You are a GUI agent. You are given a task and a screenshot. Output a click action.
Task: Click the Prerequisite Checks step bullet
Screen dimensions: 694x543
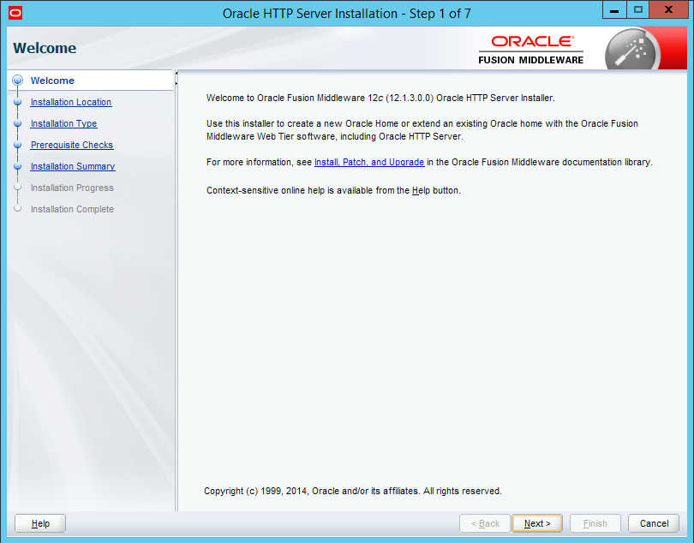point(17,145)
